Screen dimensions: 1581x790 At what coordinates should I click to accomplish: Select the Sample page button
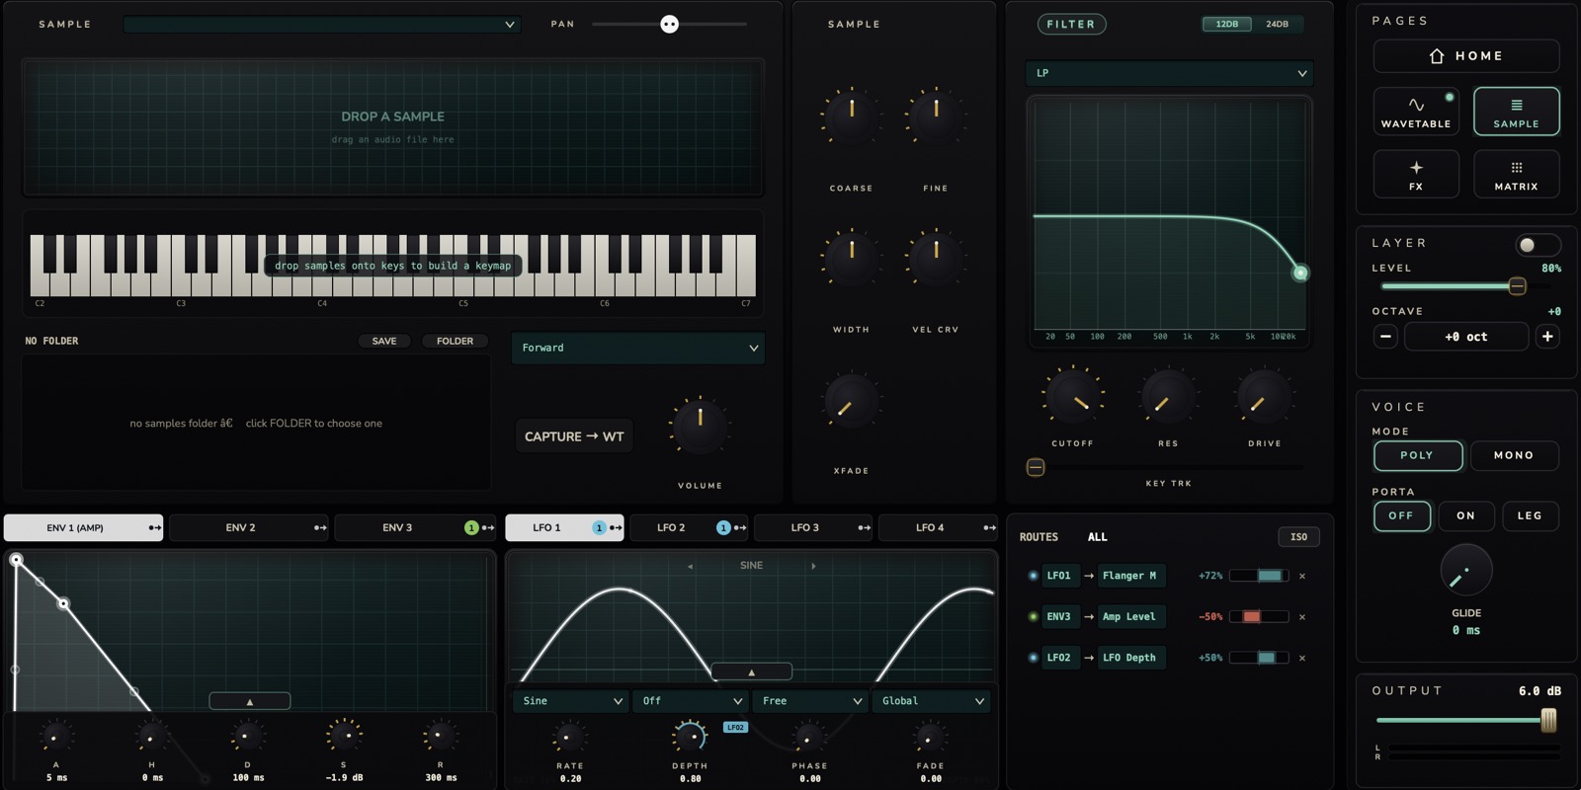click(1516, 112)
